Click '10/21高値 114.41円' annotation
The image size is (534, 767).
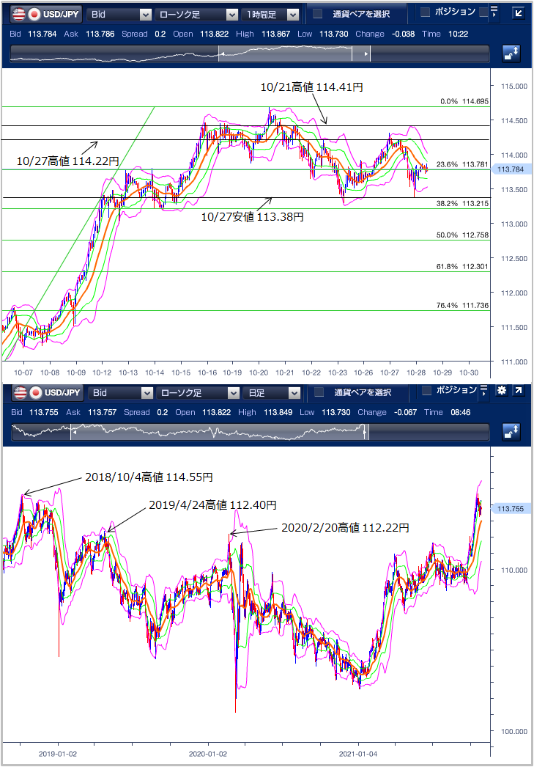[312, 87]
